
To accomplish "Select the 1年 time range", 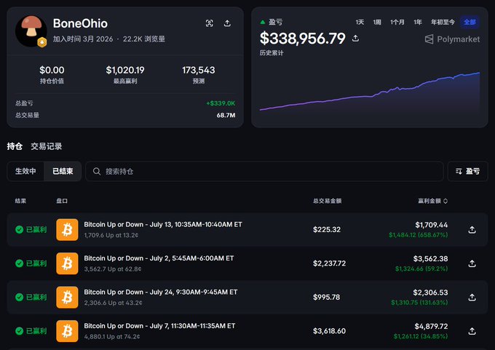I will point(418,22).
